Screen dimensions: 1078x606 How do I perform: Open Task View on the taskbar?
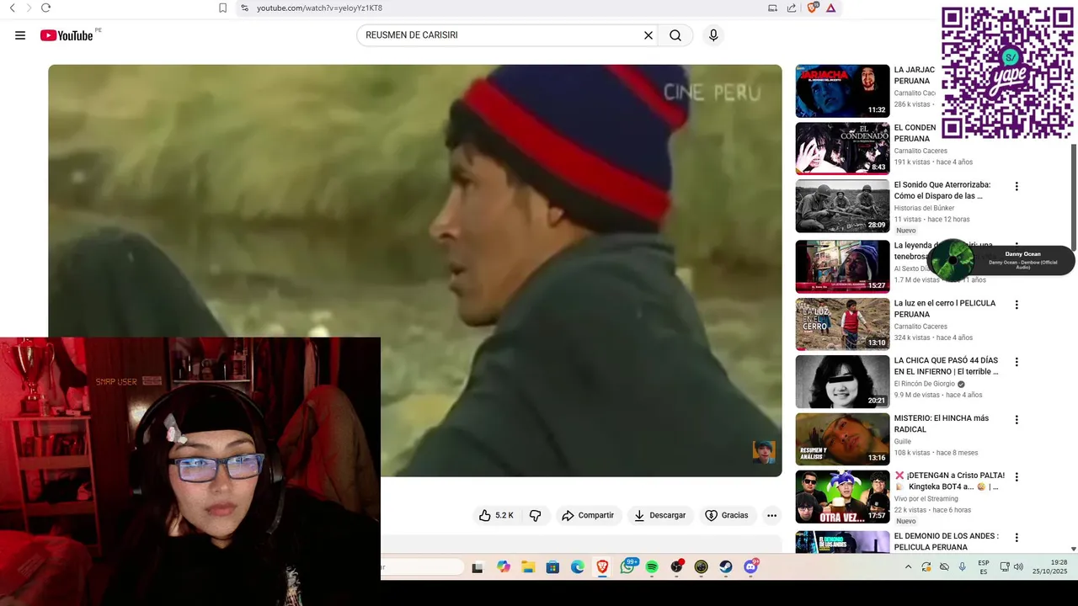point(478,567)
